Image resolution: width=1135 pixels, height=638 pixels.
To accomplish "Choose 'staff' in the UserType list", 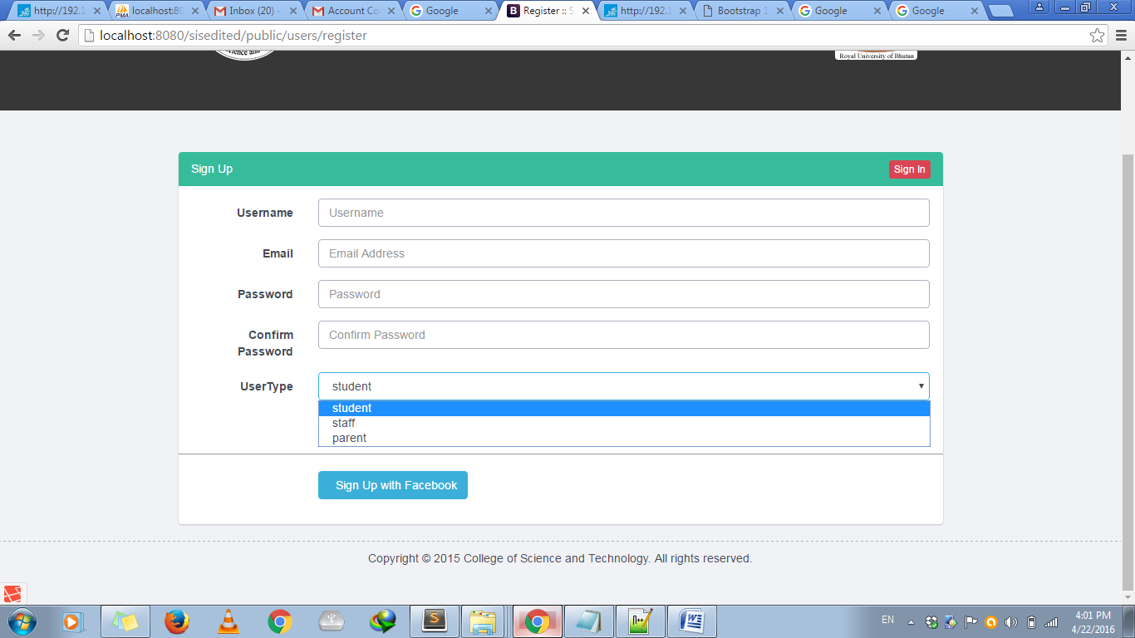I will 344,423.
